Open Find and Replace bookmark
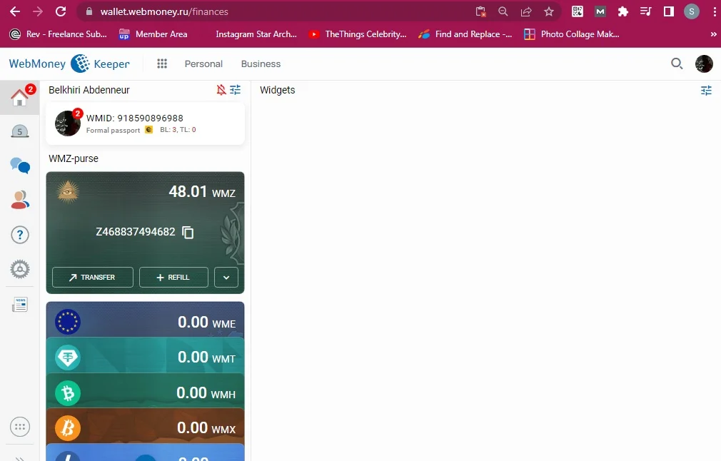This screenshot has width=721, height=461. [x=465, y=34]
